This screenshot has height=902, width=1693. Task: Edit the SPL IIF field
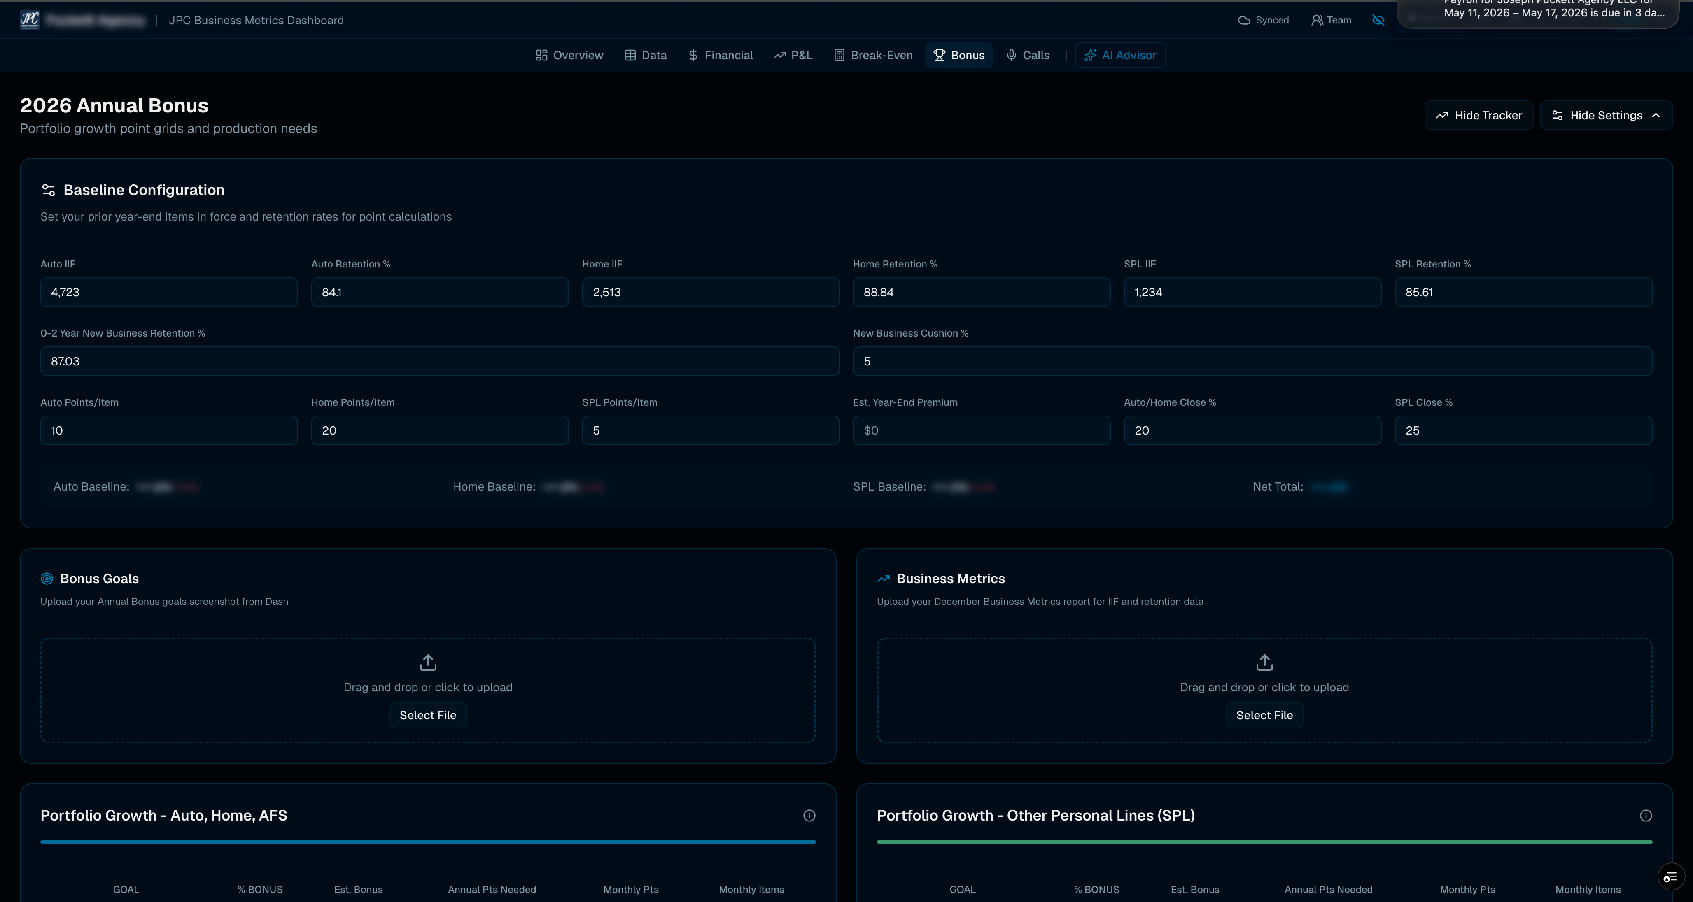point(1252,292)
